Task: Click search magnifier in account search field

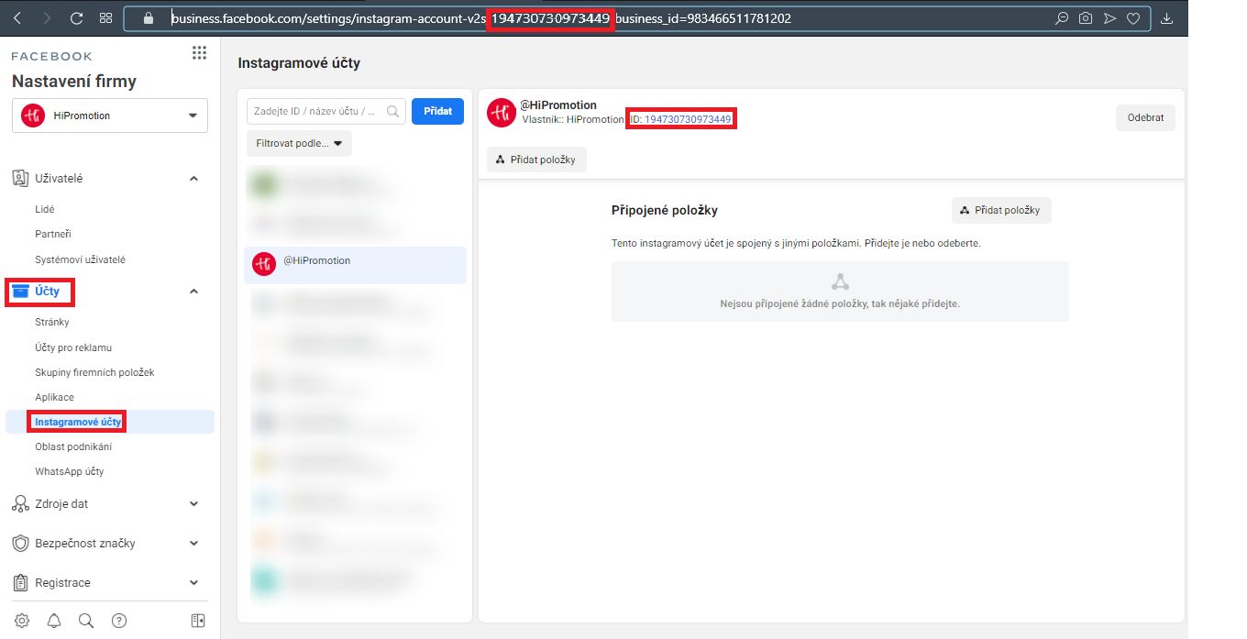Action: click(393, 111)
